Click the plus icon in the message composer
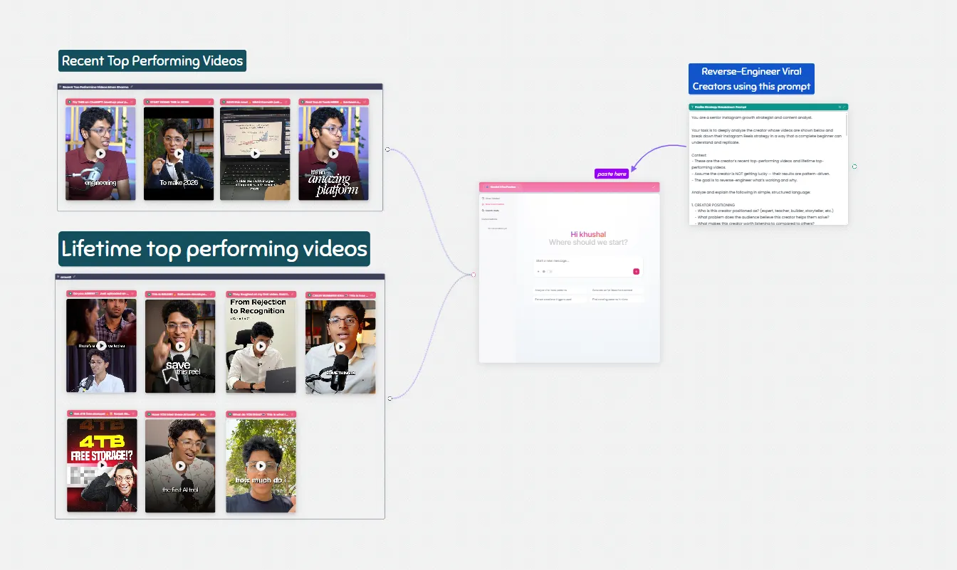 pyautogui.click(x=538, y=271)
